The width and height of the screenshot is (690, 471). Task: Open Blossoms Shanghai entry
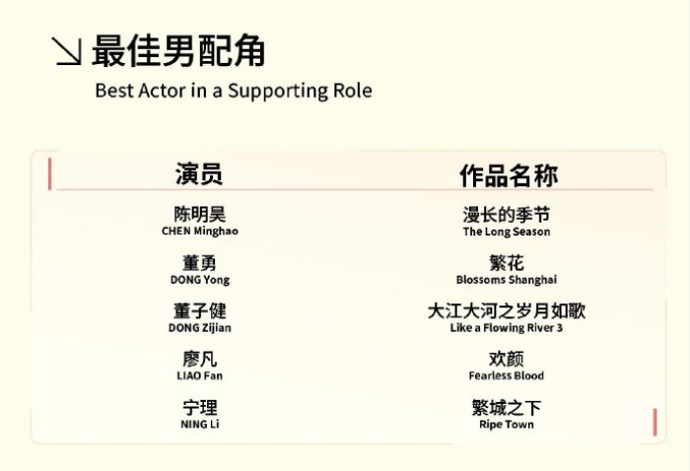click(507, 270)
